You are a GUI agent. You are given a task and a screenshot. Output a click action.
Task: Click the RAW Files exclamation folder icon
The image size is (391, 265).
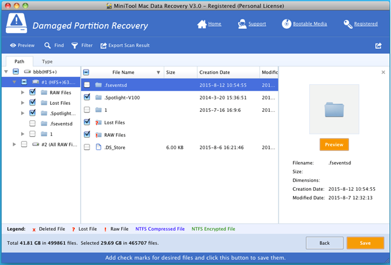point(98,135)
